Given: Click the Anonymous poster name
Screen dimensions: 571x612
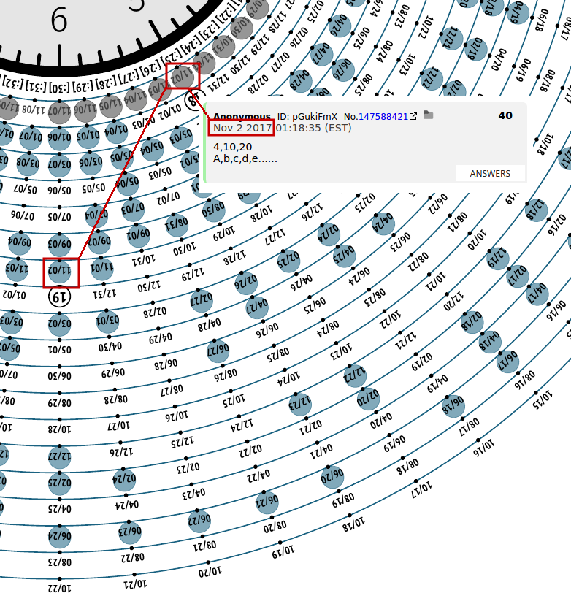Looking at the screenshot, I should coord(242,116).
